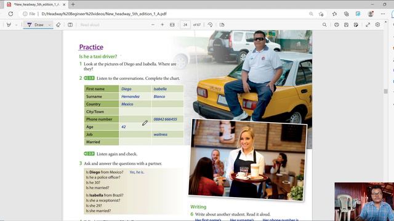
Task: Select the Highlight tool in PDF toolbar
Action: pos(9,25)
